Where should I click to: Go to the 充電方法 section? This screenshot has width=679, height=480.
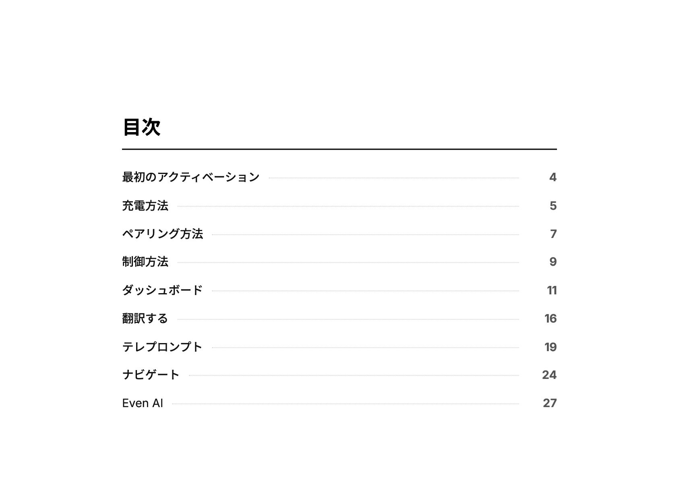pyautogui.click(x=145, y=206)
